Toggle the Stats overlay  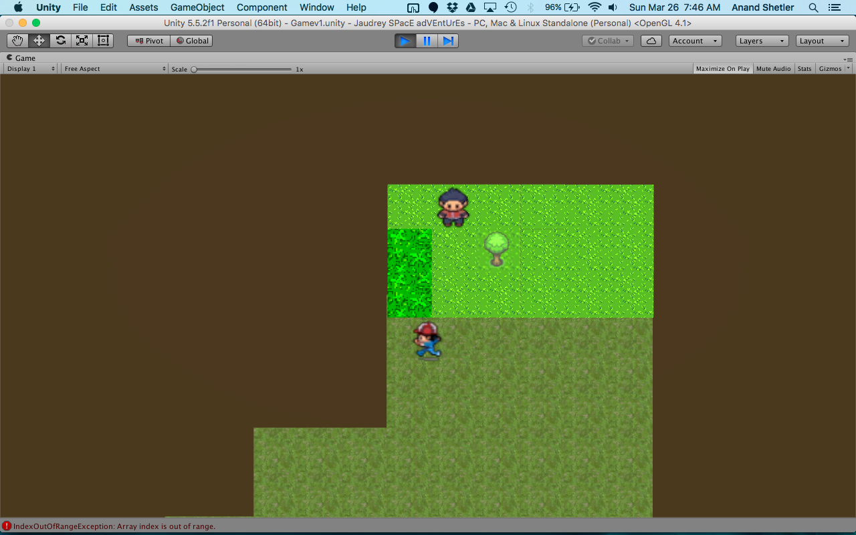[805, 69]
